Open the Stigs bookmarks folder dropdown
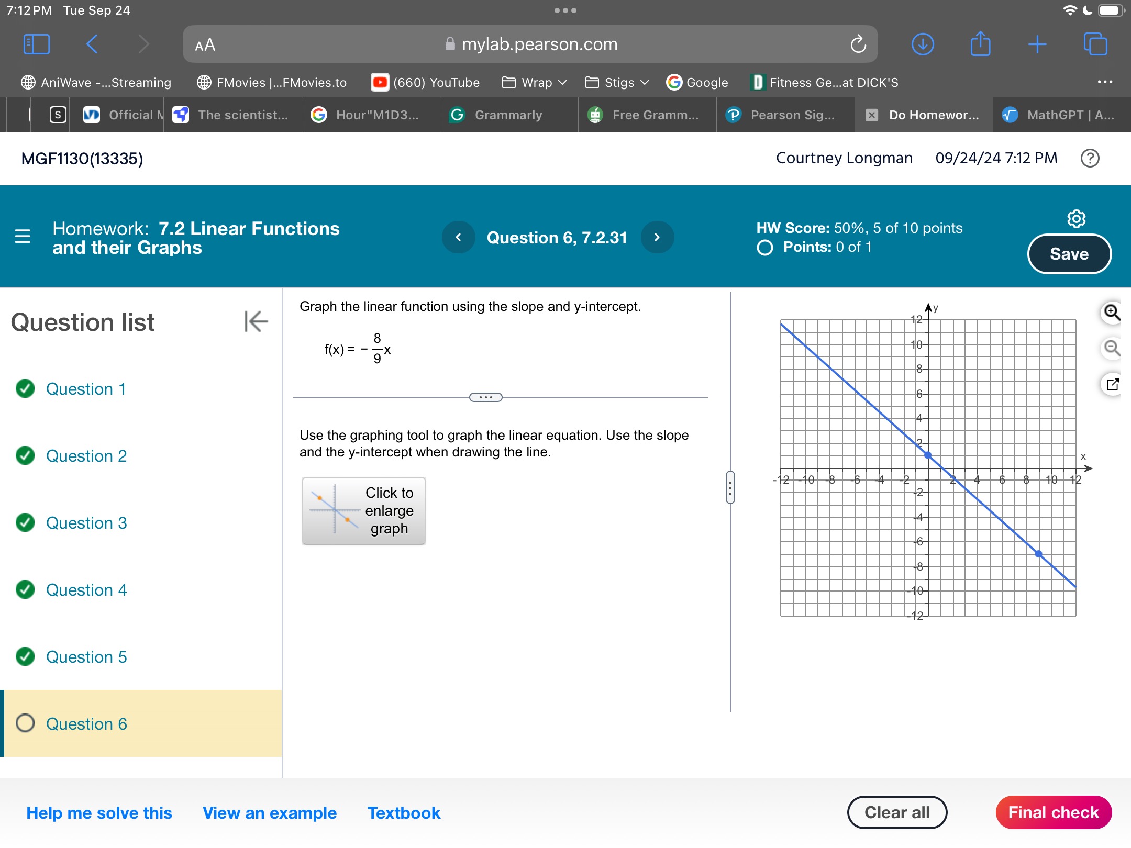Image resolution: width=1131 pixels, height=848 pixels. click(617, 83)
